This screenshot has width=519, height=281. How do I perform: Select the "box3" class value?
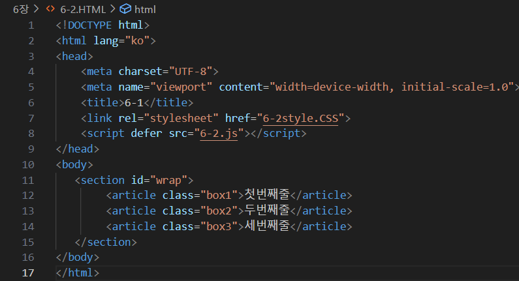pos(219,226)
